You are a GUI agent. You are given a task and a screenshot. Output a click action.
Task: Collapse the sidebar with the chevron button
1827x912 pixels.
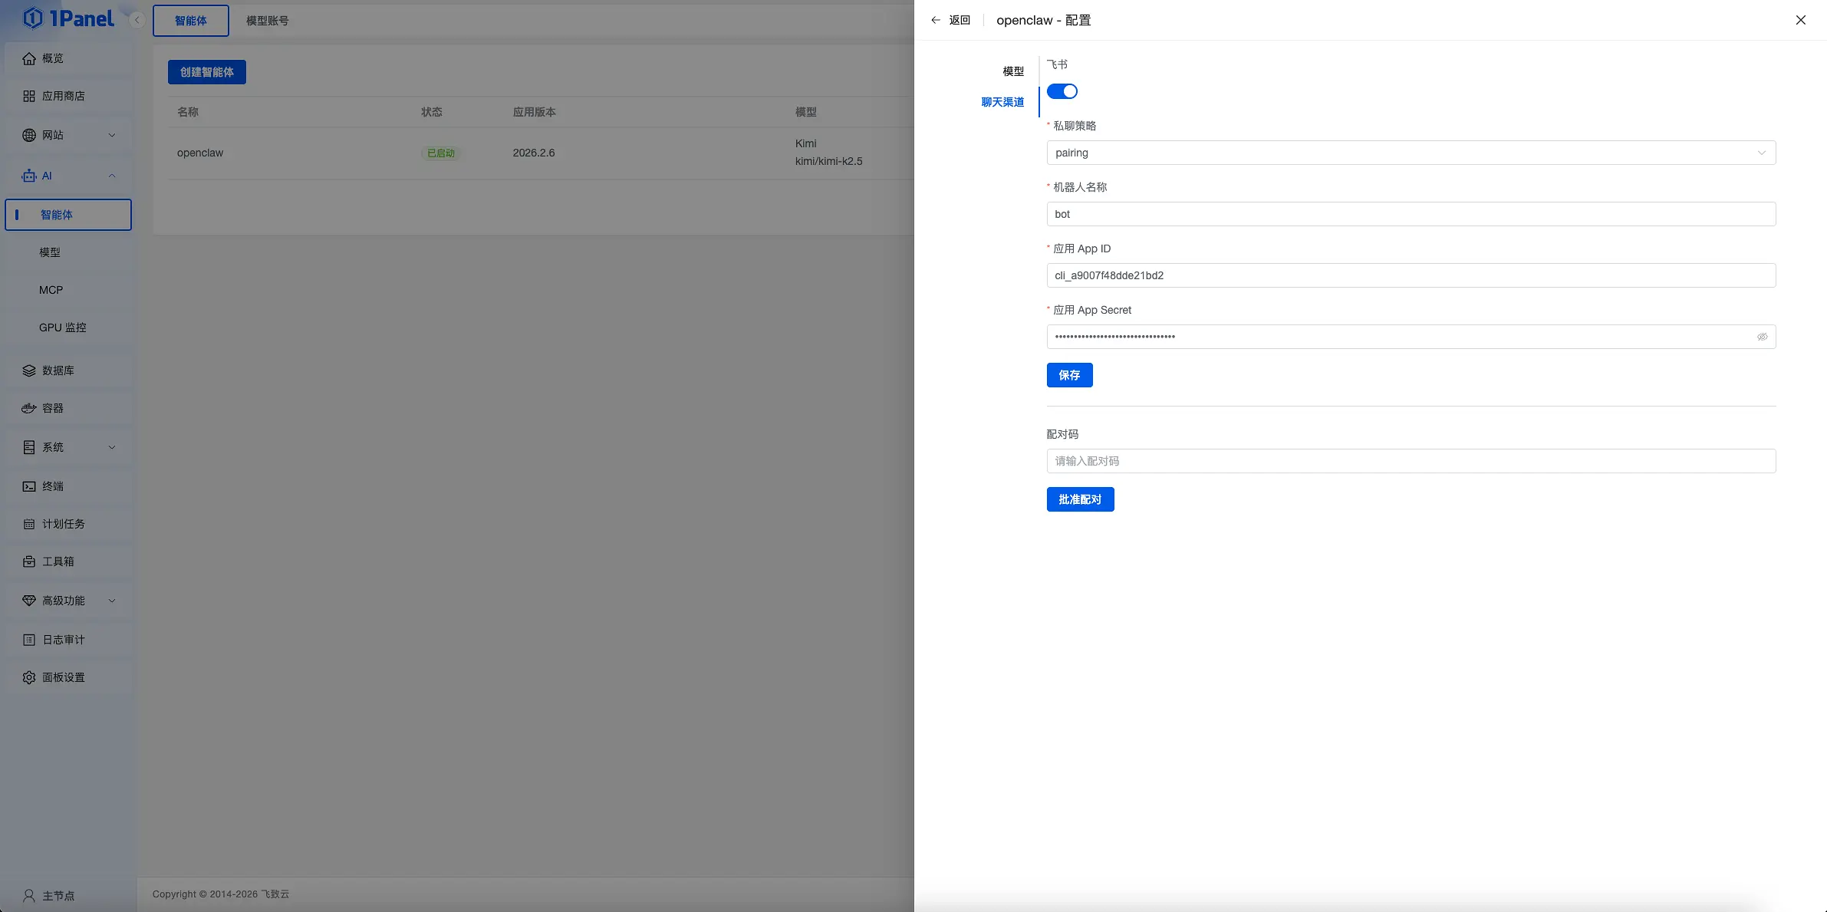[137, 21]
